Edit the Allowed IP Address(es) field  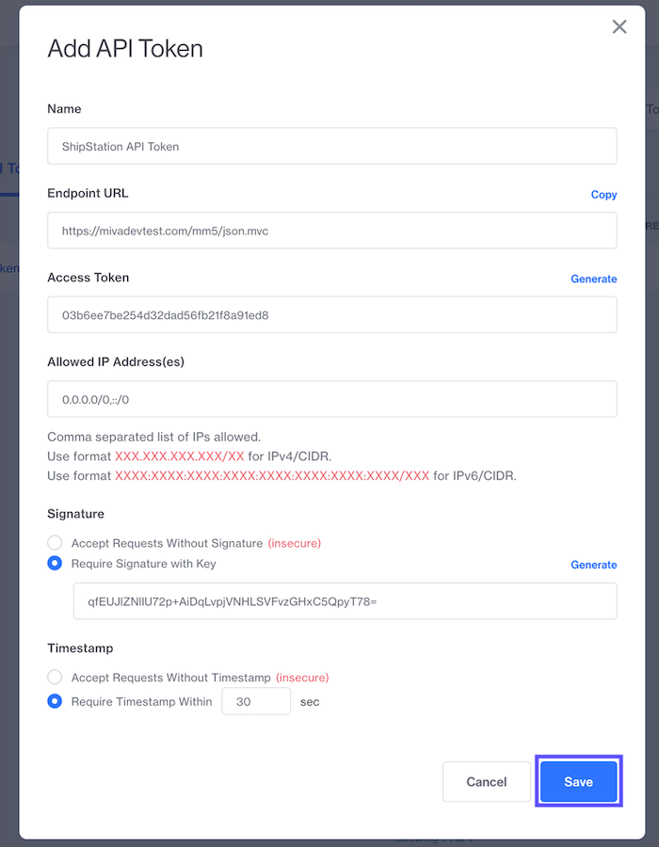[331, 399]
